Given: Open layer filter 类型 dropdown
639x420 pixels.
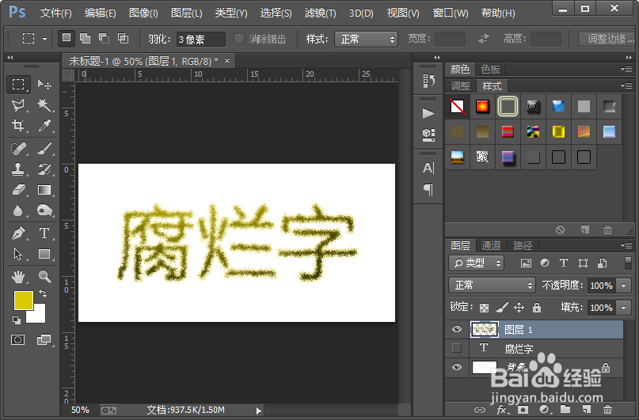Looking at the screenshot, I should click(x=477, y=263).
